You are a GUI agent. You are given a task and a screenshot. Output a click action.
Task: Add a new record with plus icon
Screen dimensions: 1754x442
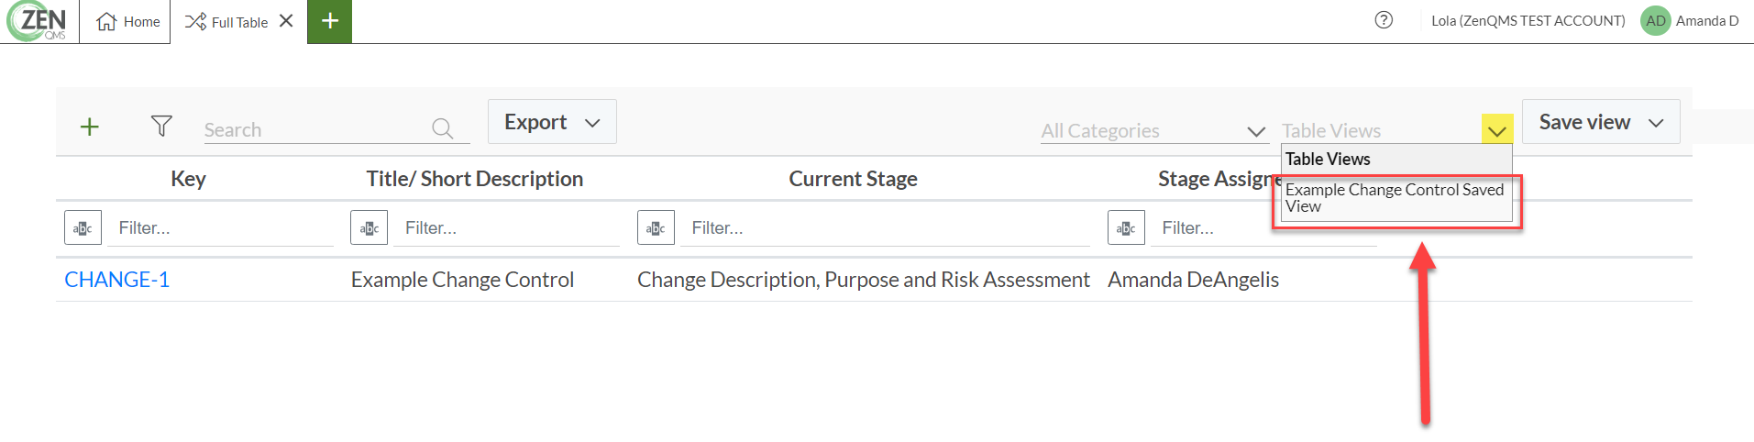click(x=89, y=127)
